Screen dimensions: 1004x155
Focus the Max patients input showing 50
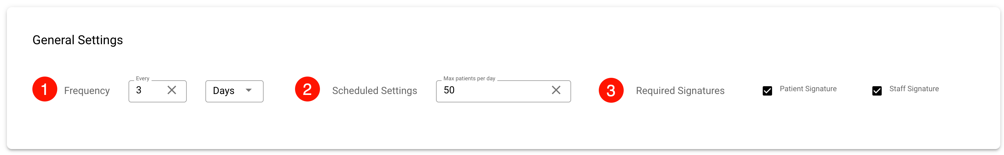tap(491, 90)
